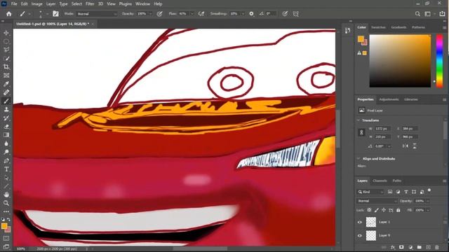
Task: Add a layer style with the fx button
Action: point(393,247)
